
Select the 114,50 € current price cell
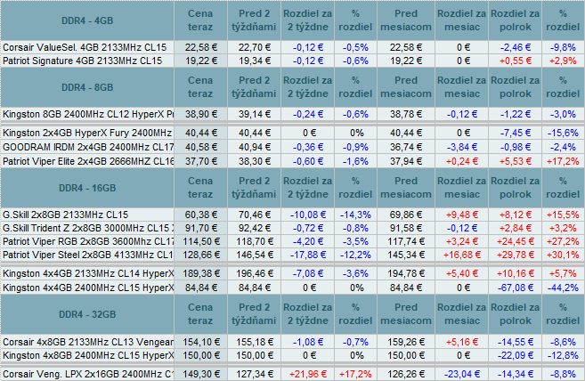[x=200, y=242]
